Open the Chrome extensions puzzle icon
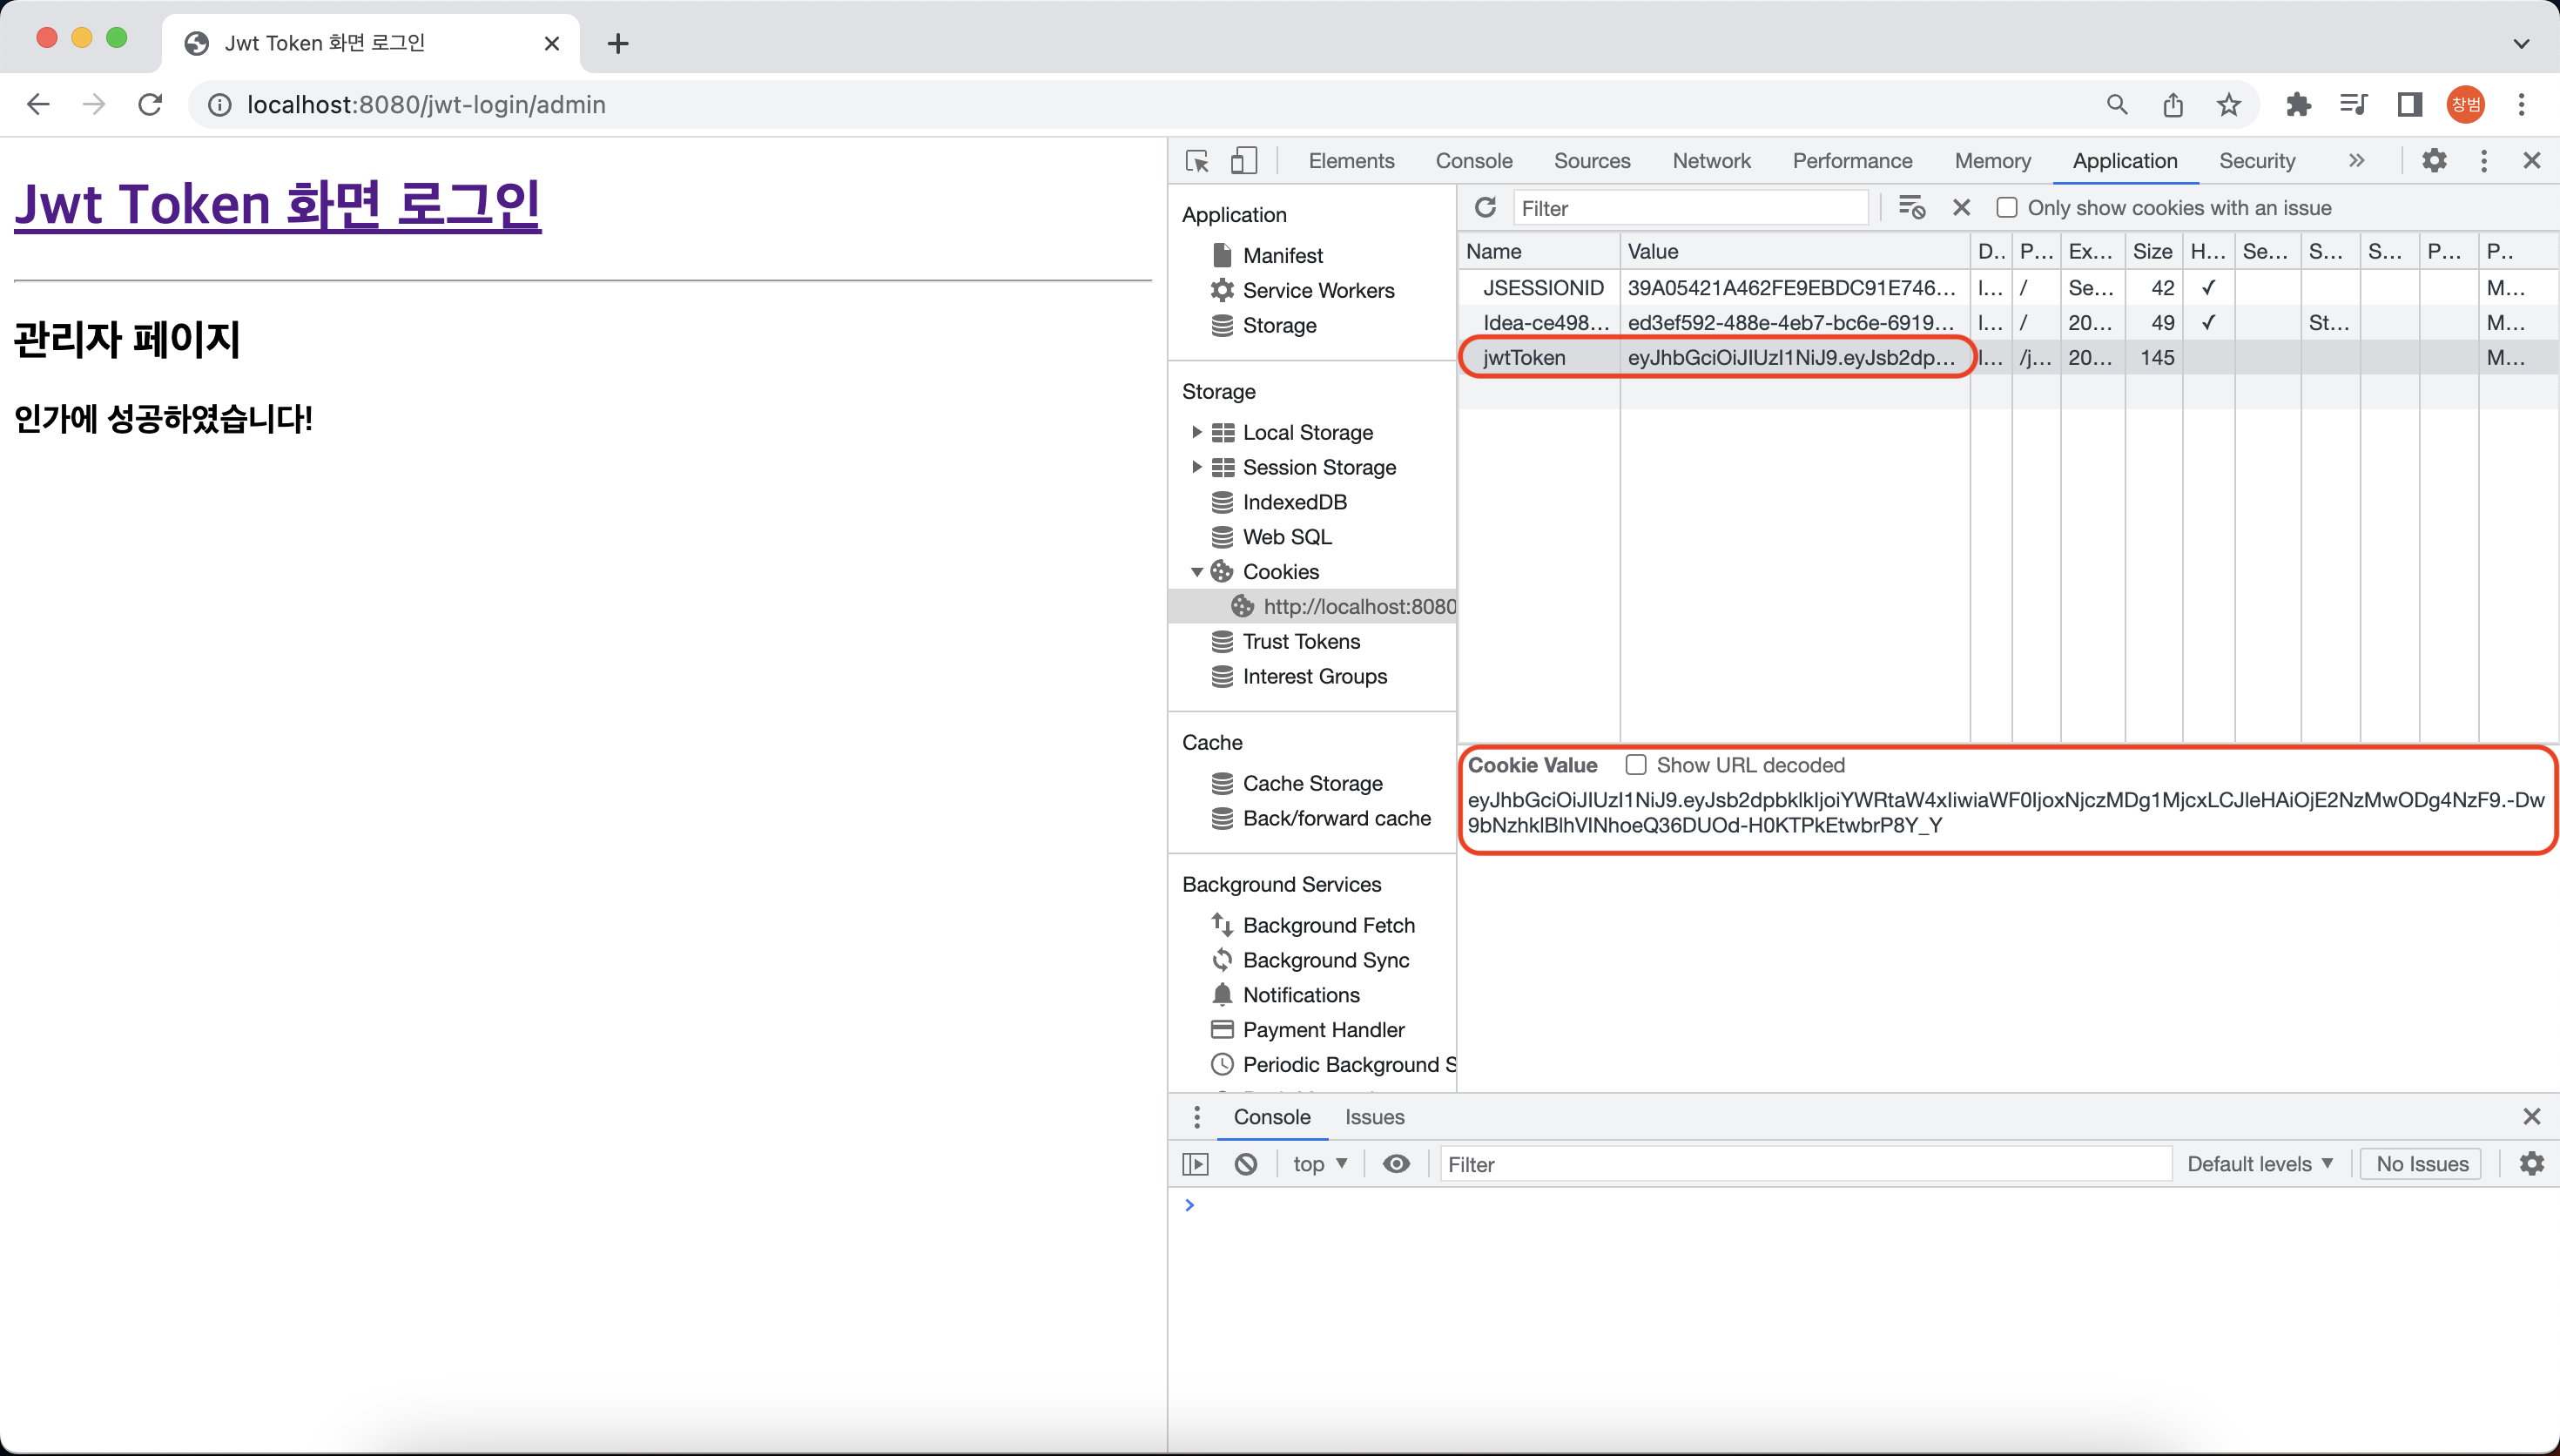The image size is (2560, 1456). (2298, 105)
